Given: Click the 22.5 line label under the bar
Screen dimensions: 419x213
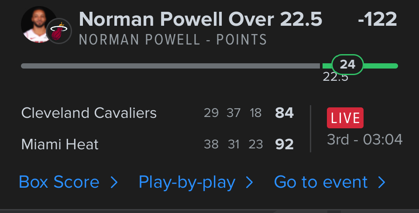Looking at the screenshot, I should 335,77.
